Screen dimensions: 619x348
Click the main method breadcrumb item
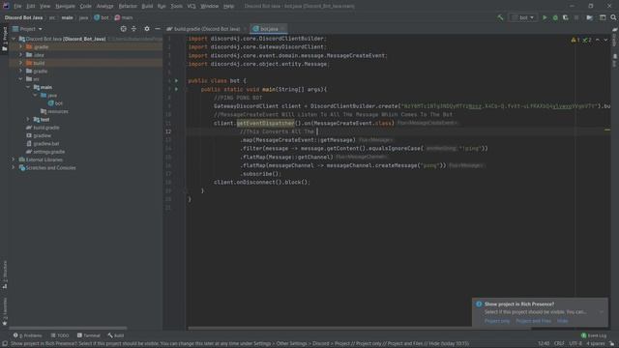click(124, 17)
